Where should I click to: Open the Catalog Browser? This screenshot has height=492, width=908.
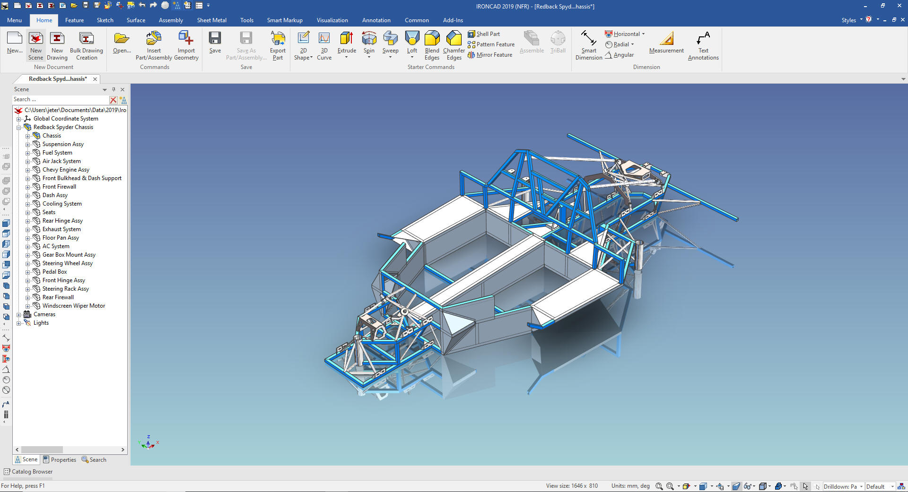coord(28,471)
